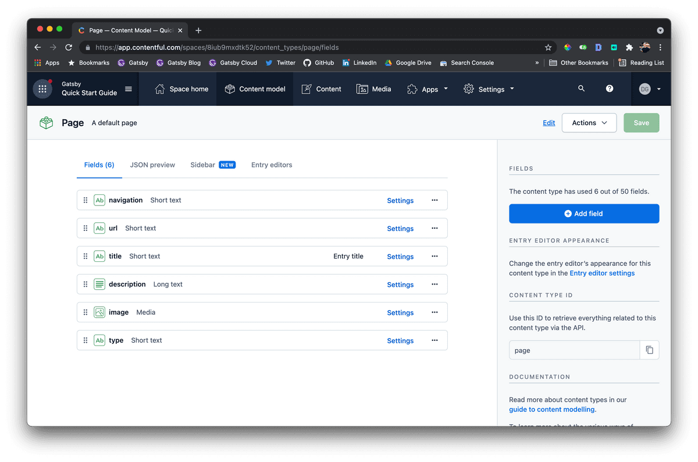Open the DG account menu
Screen dimensions: 698x462
649,88
